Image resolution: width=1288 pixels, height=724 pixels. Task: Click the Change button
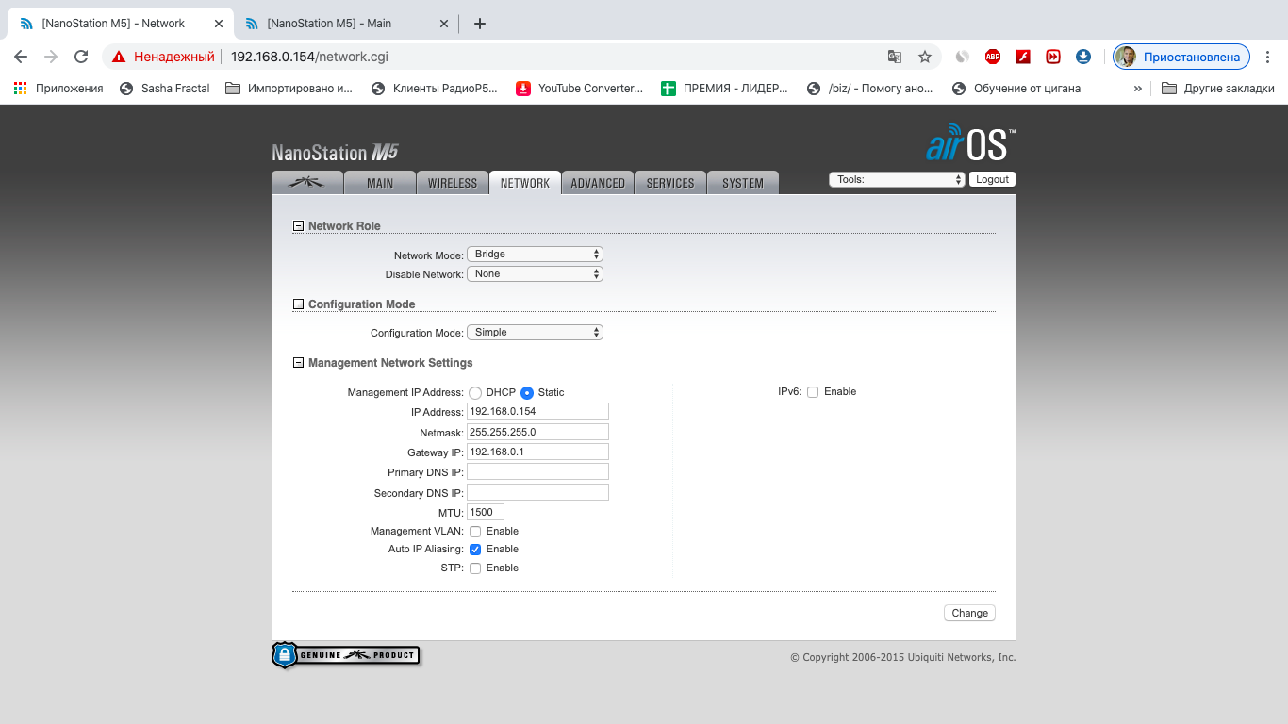point(969,613)
